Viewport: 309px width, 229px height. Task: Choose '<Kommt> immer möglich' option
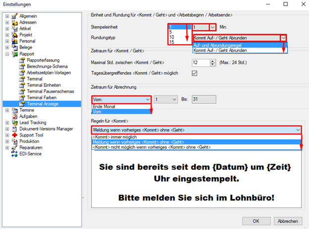coord(196,137)
